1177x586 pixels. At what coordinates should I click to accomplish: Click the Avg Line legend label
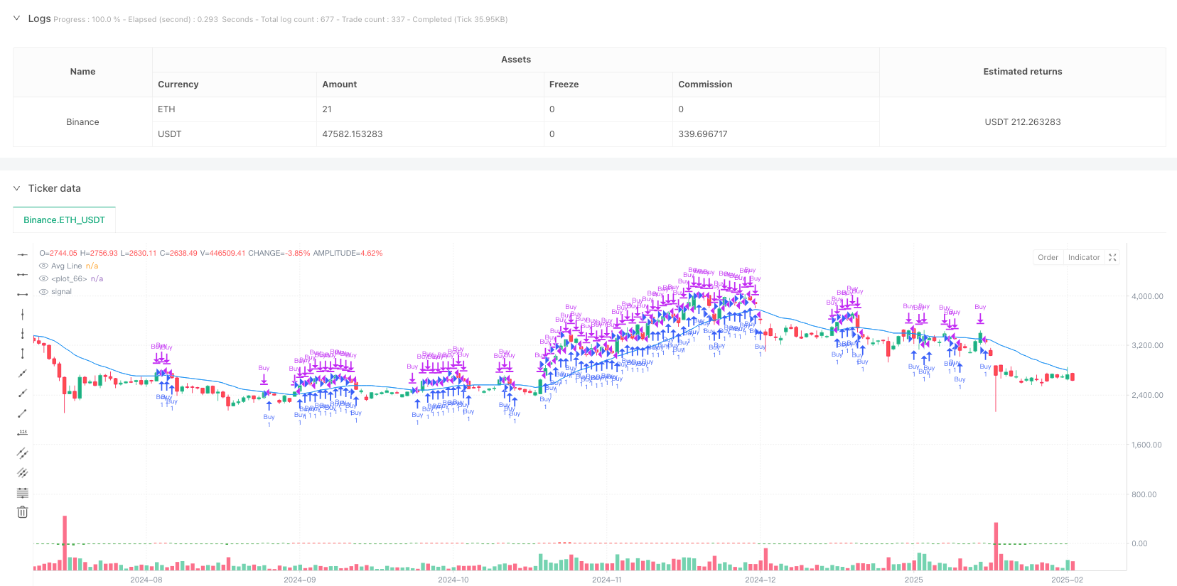point(67,266)
